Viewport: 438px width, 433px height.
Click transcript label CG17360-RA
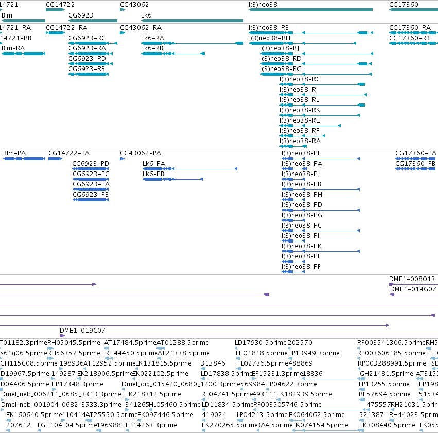(410, 28)
